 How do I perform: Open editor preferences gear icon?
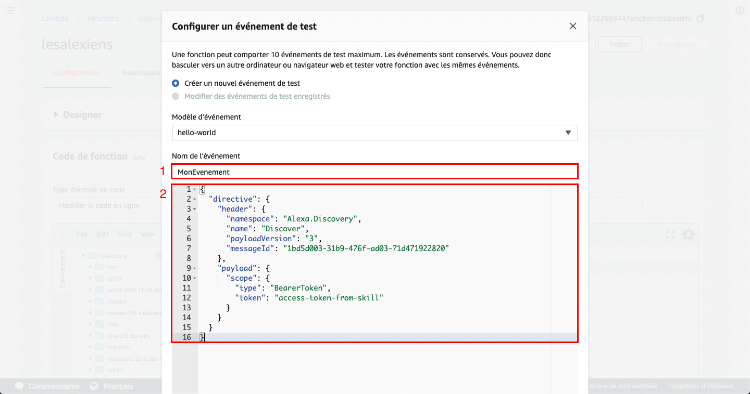pos(689,234)
